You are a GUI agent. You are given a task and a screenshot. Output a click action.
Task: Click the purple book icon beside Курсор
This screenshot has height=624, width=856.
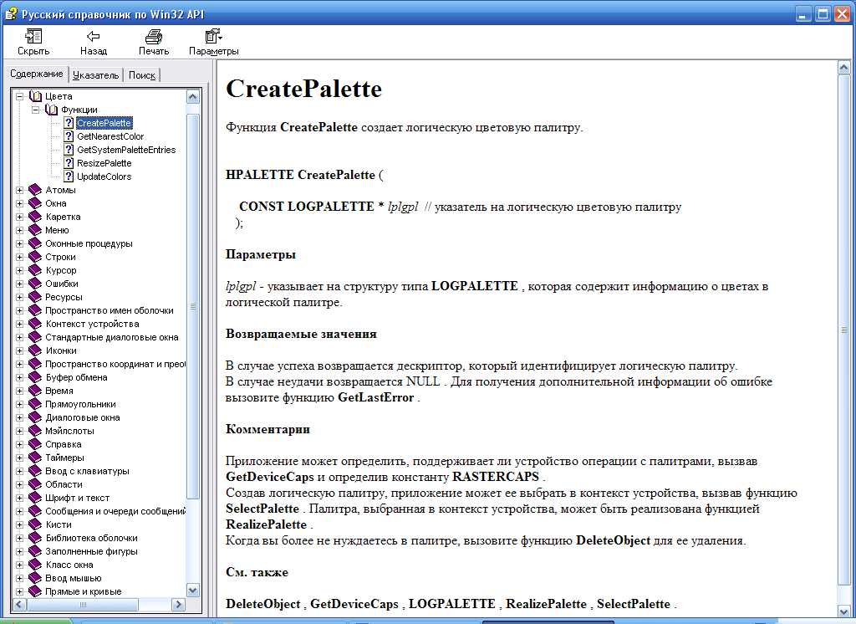click(x=35, y=270)
